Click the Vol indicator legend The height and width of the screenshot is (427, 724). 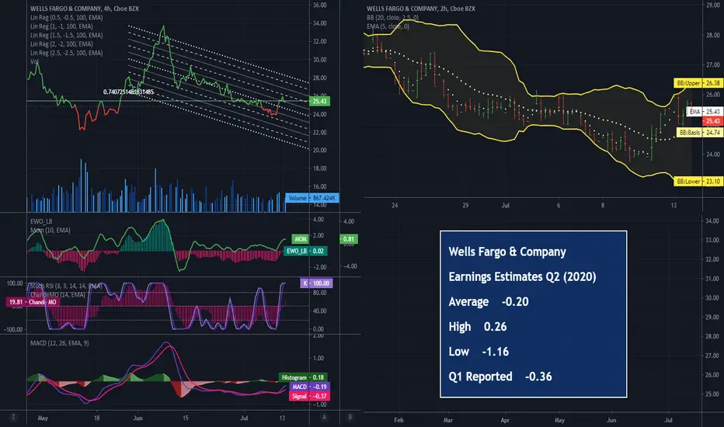point(34,61)
